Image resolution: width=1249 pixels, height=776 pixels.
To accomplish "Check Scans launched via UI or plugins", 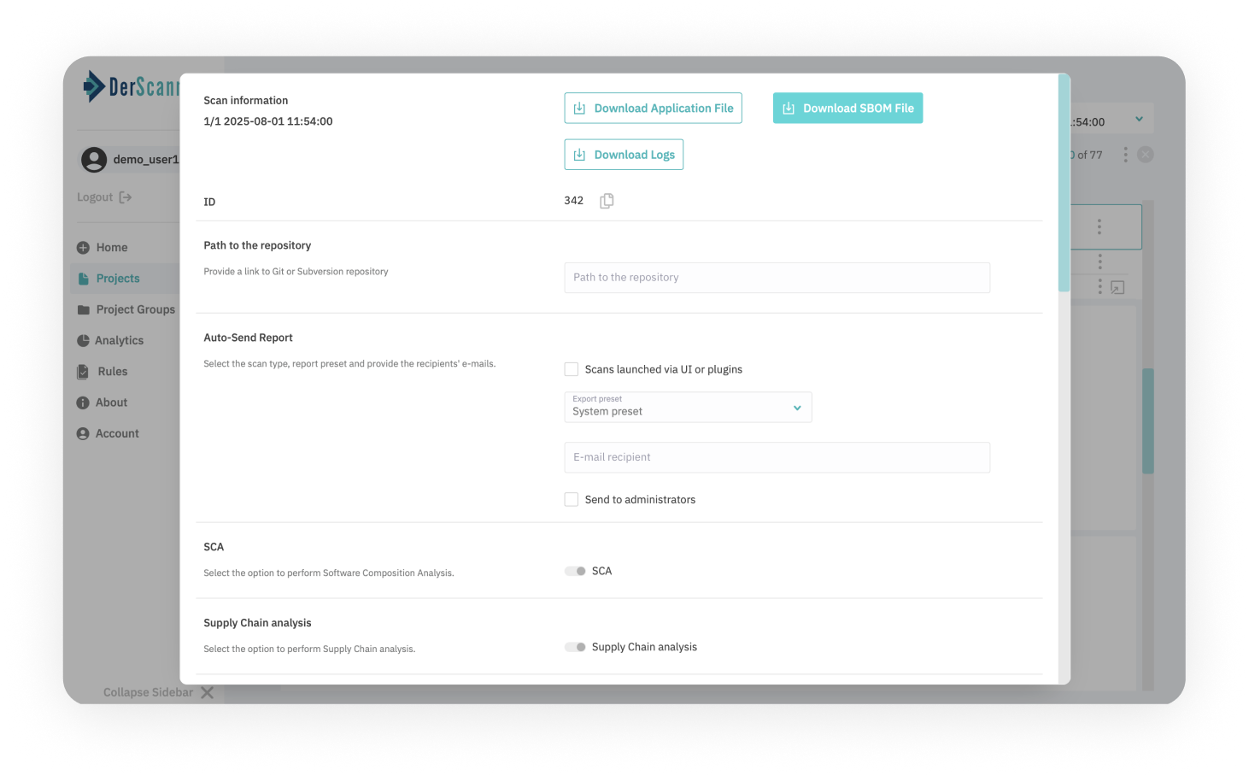I will click(x=572, y=369).
